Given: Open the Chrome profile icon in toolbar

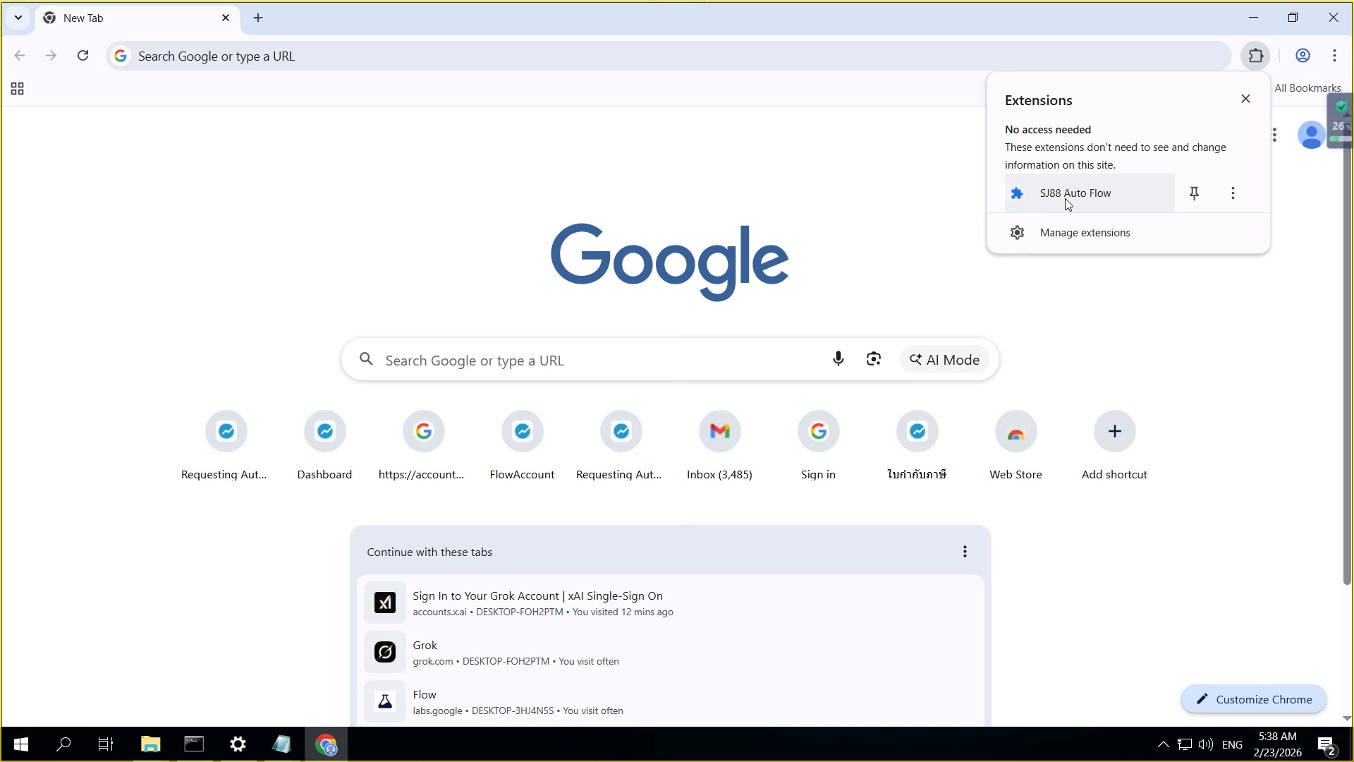Looking at the screenshot, I should (x=1303, y=56).
